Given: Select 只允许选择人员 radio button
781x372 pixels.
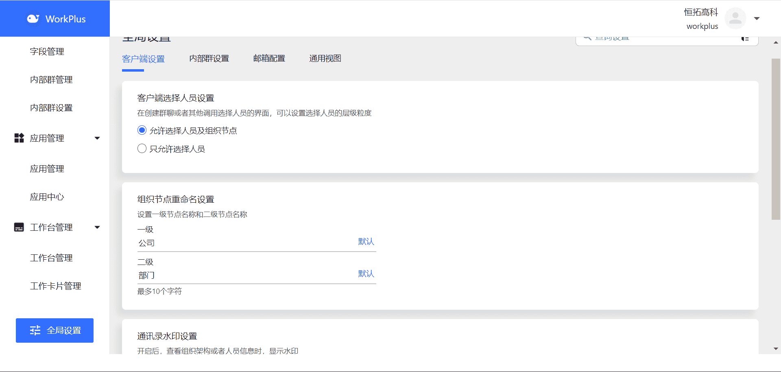Looking at the screenshot, I should tap(142, 149).
